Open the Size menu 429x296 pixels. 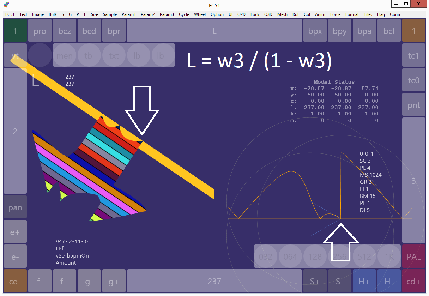(95, 14)
